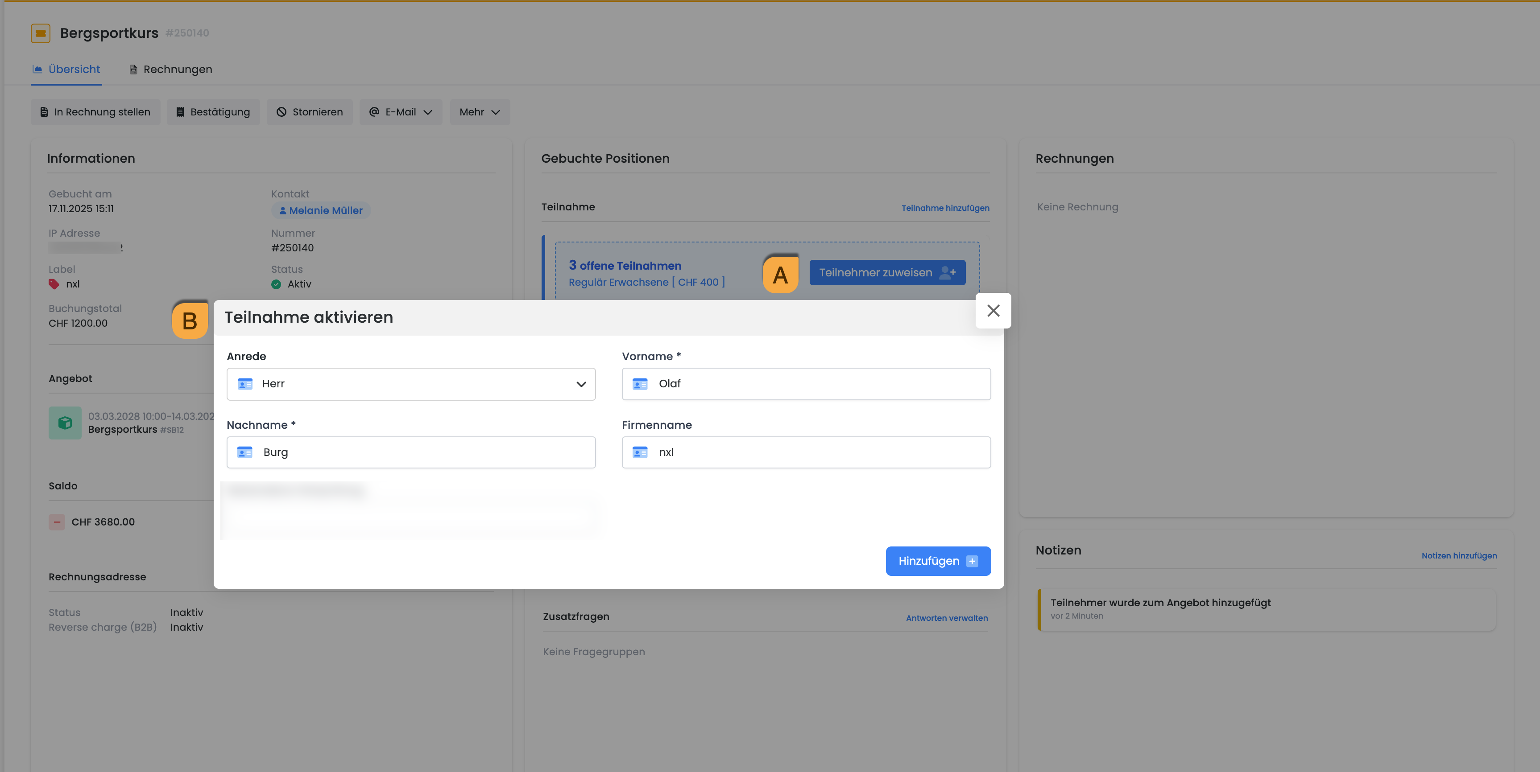Switch to the Rechnungen tab
Screen dimensions: 1540x772
point(171,70)
